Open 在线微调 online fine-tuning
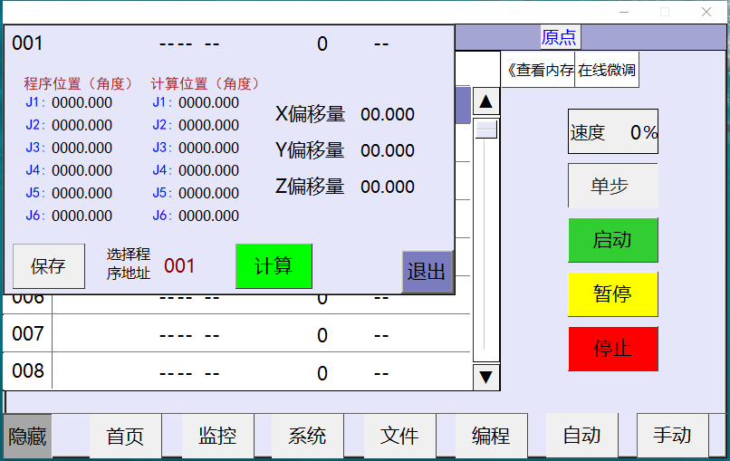Image resolution: width=730 pixels, height=461 pixels. click(607, 70)
